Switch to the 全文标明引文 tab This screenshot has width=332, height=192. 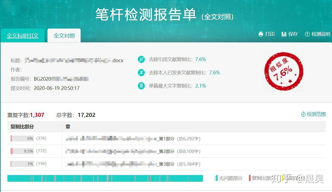coord(22,35)
